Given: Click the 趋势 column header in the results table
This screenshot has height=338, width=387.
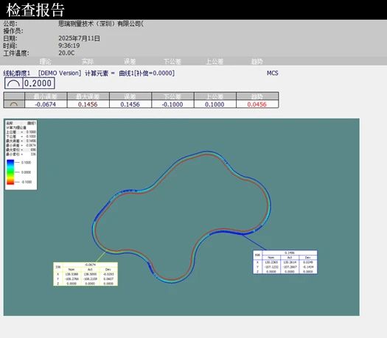Looking at the screenshot, I should [257, 96].
